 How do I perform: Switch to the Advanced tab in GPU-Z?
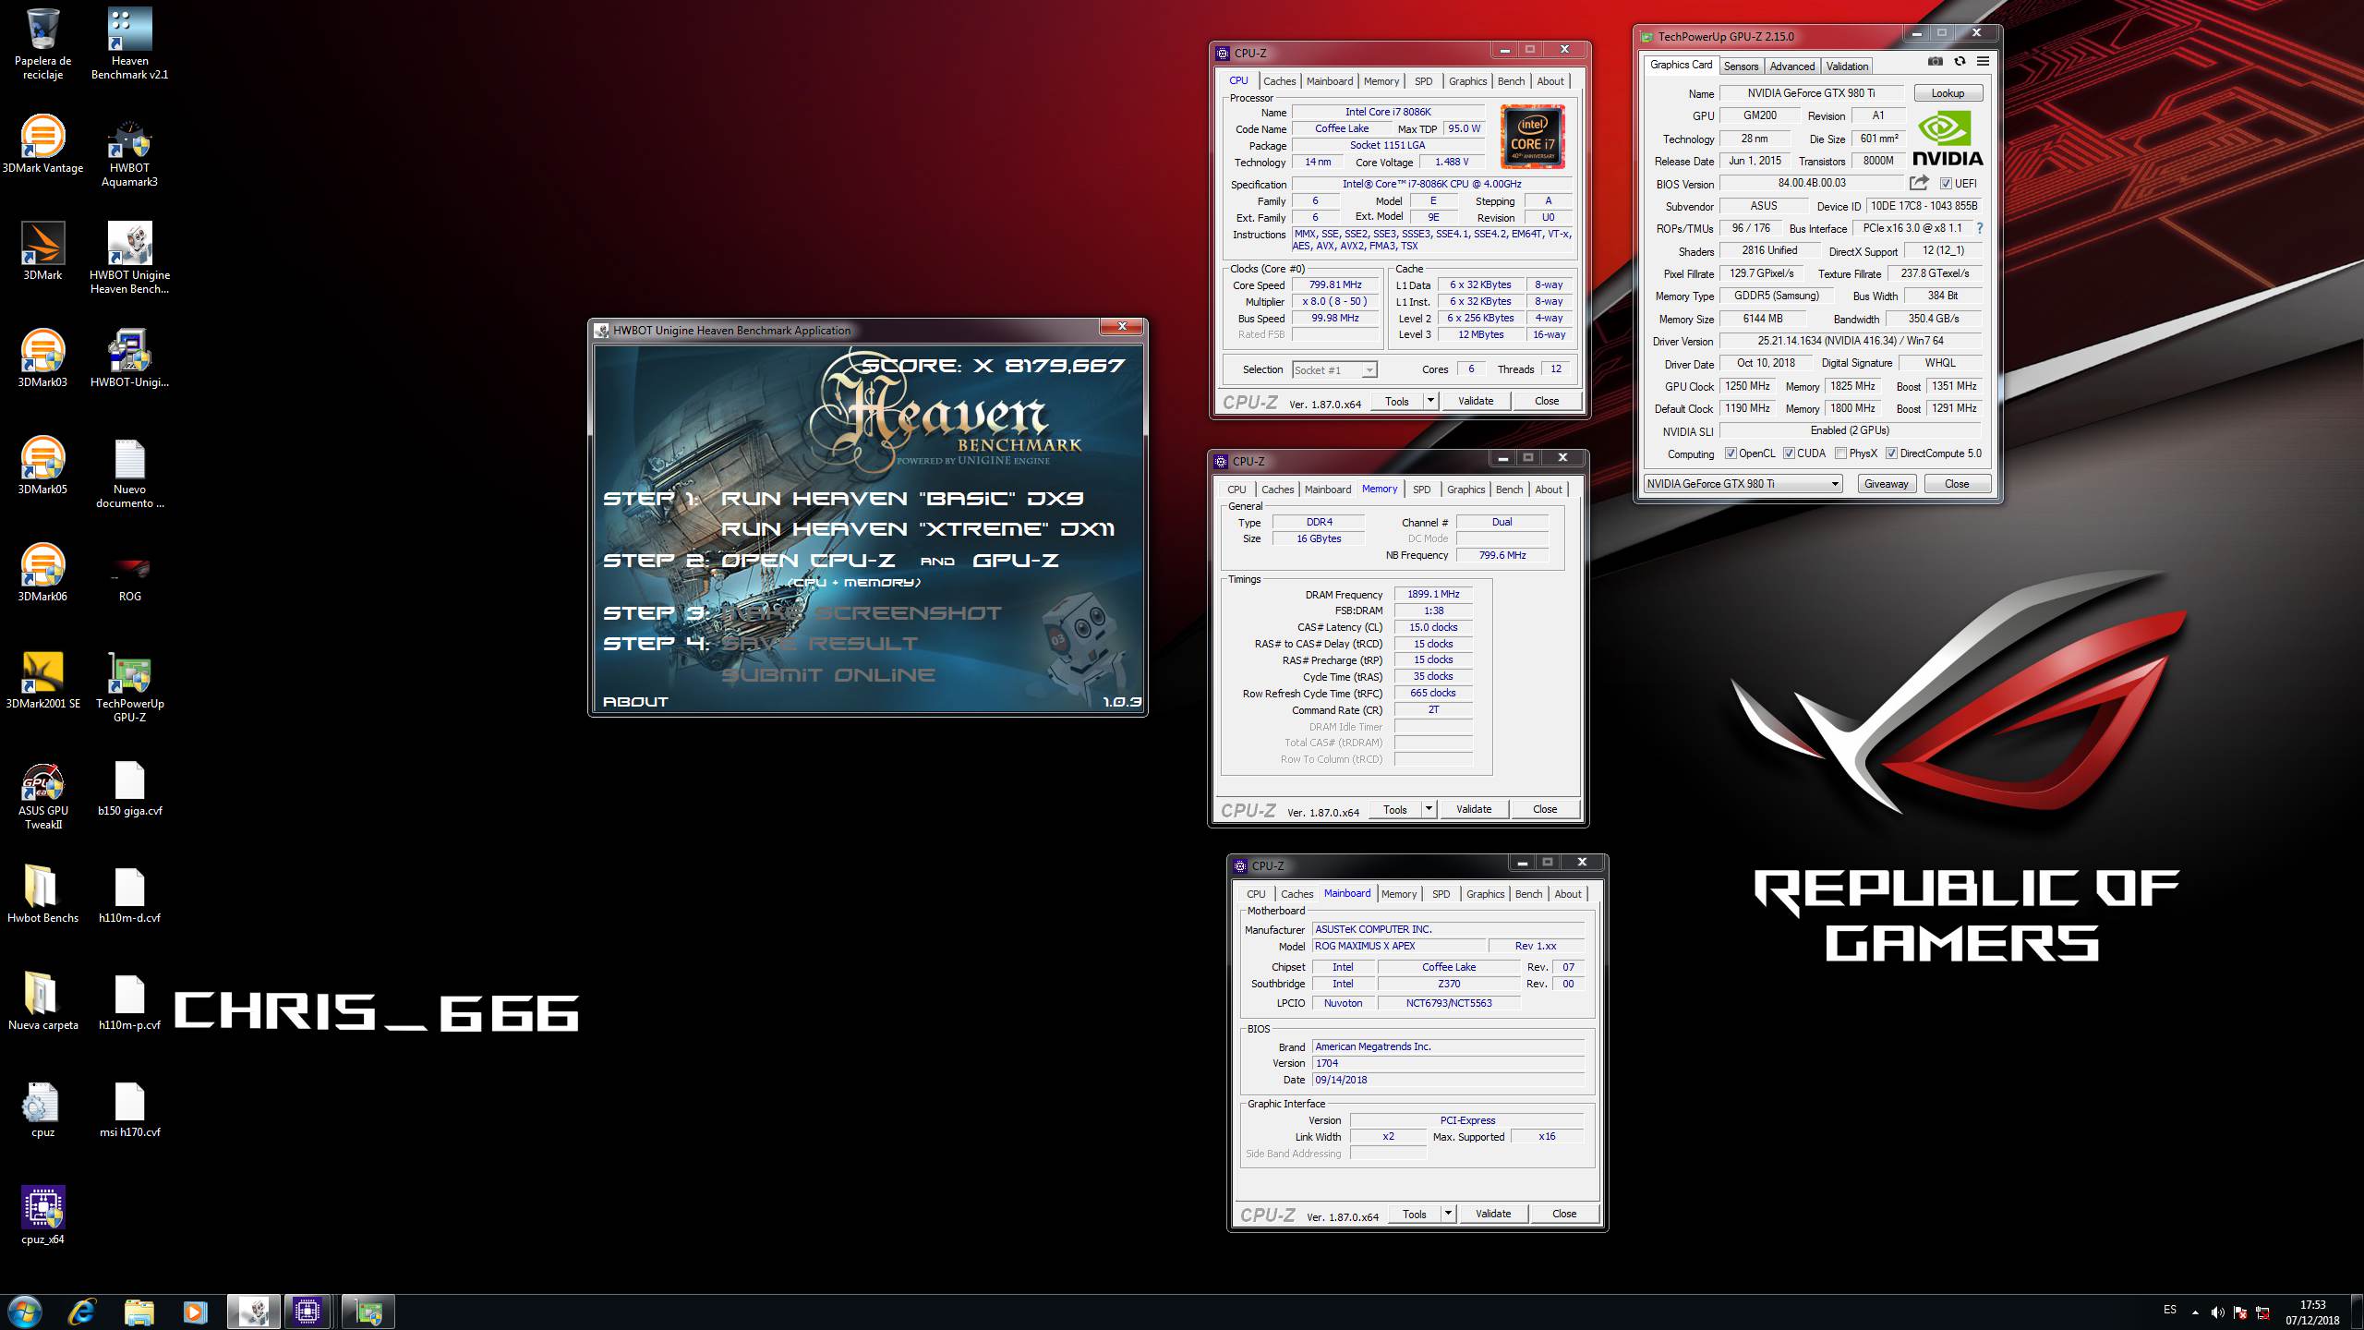[x=1792, y=66]
